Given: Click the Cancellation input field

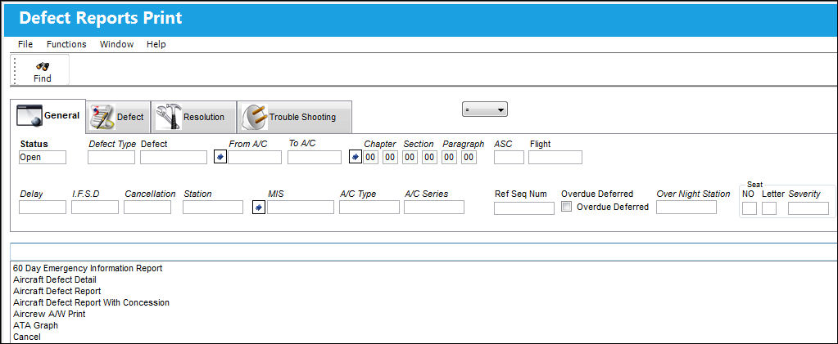Looking at the screenshot, I should click(147, 208).
